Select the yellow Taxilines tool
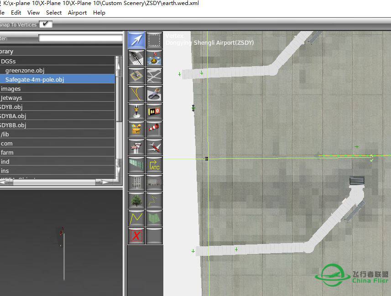The height and width of the screenshot is (296, 391). tap(136, 93)
